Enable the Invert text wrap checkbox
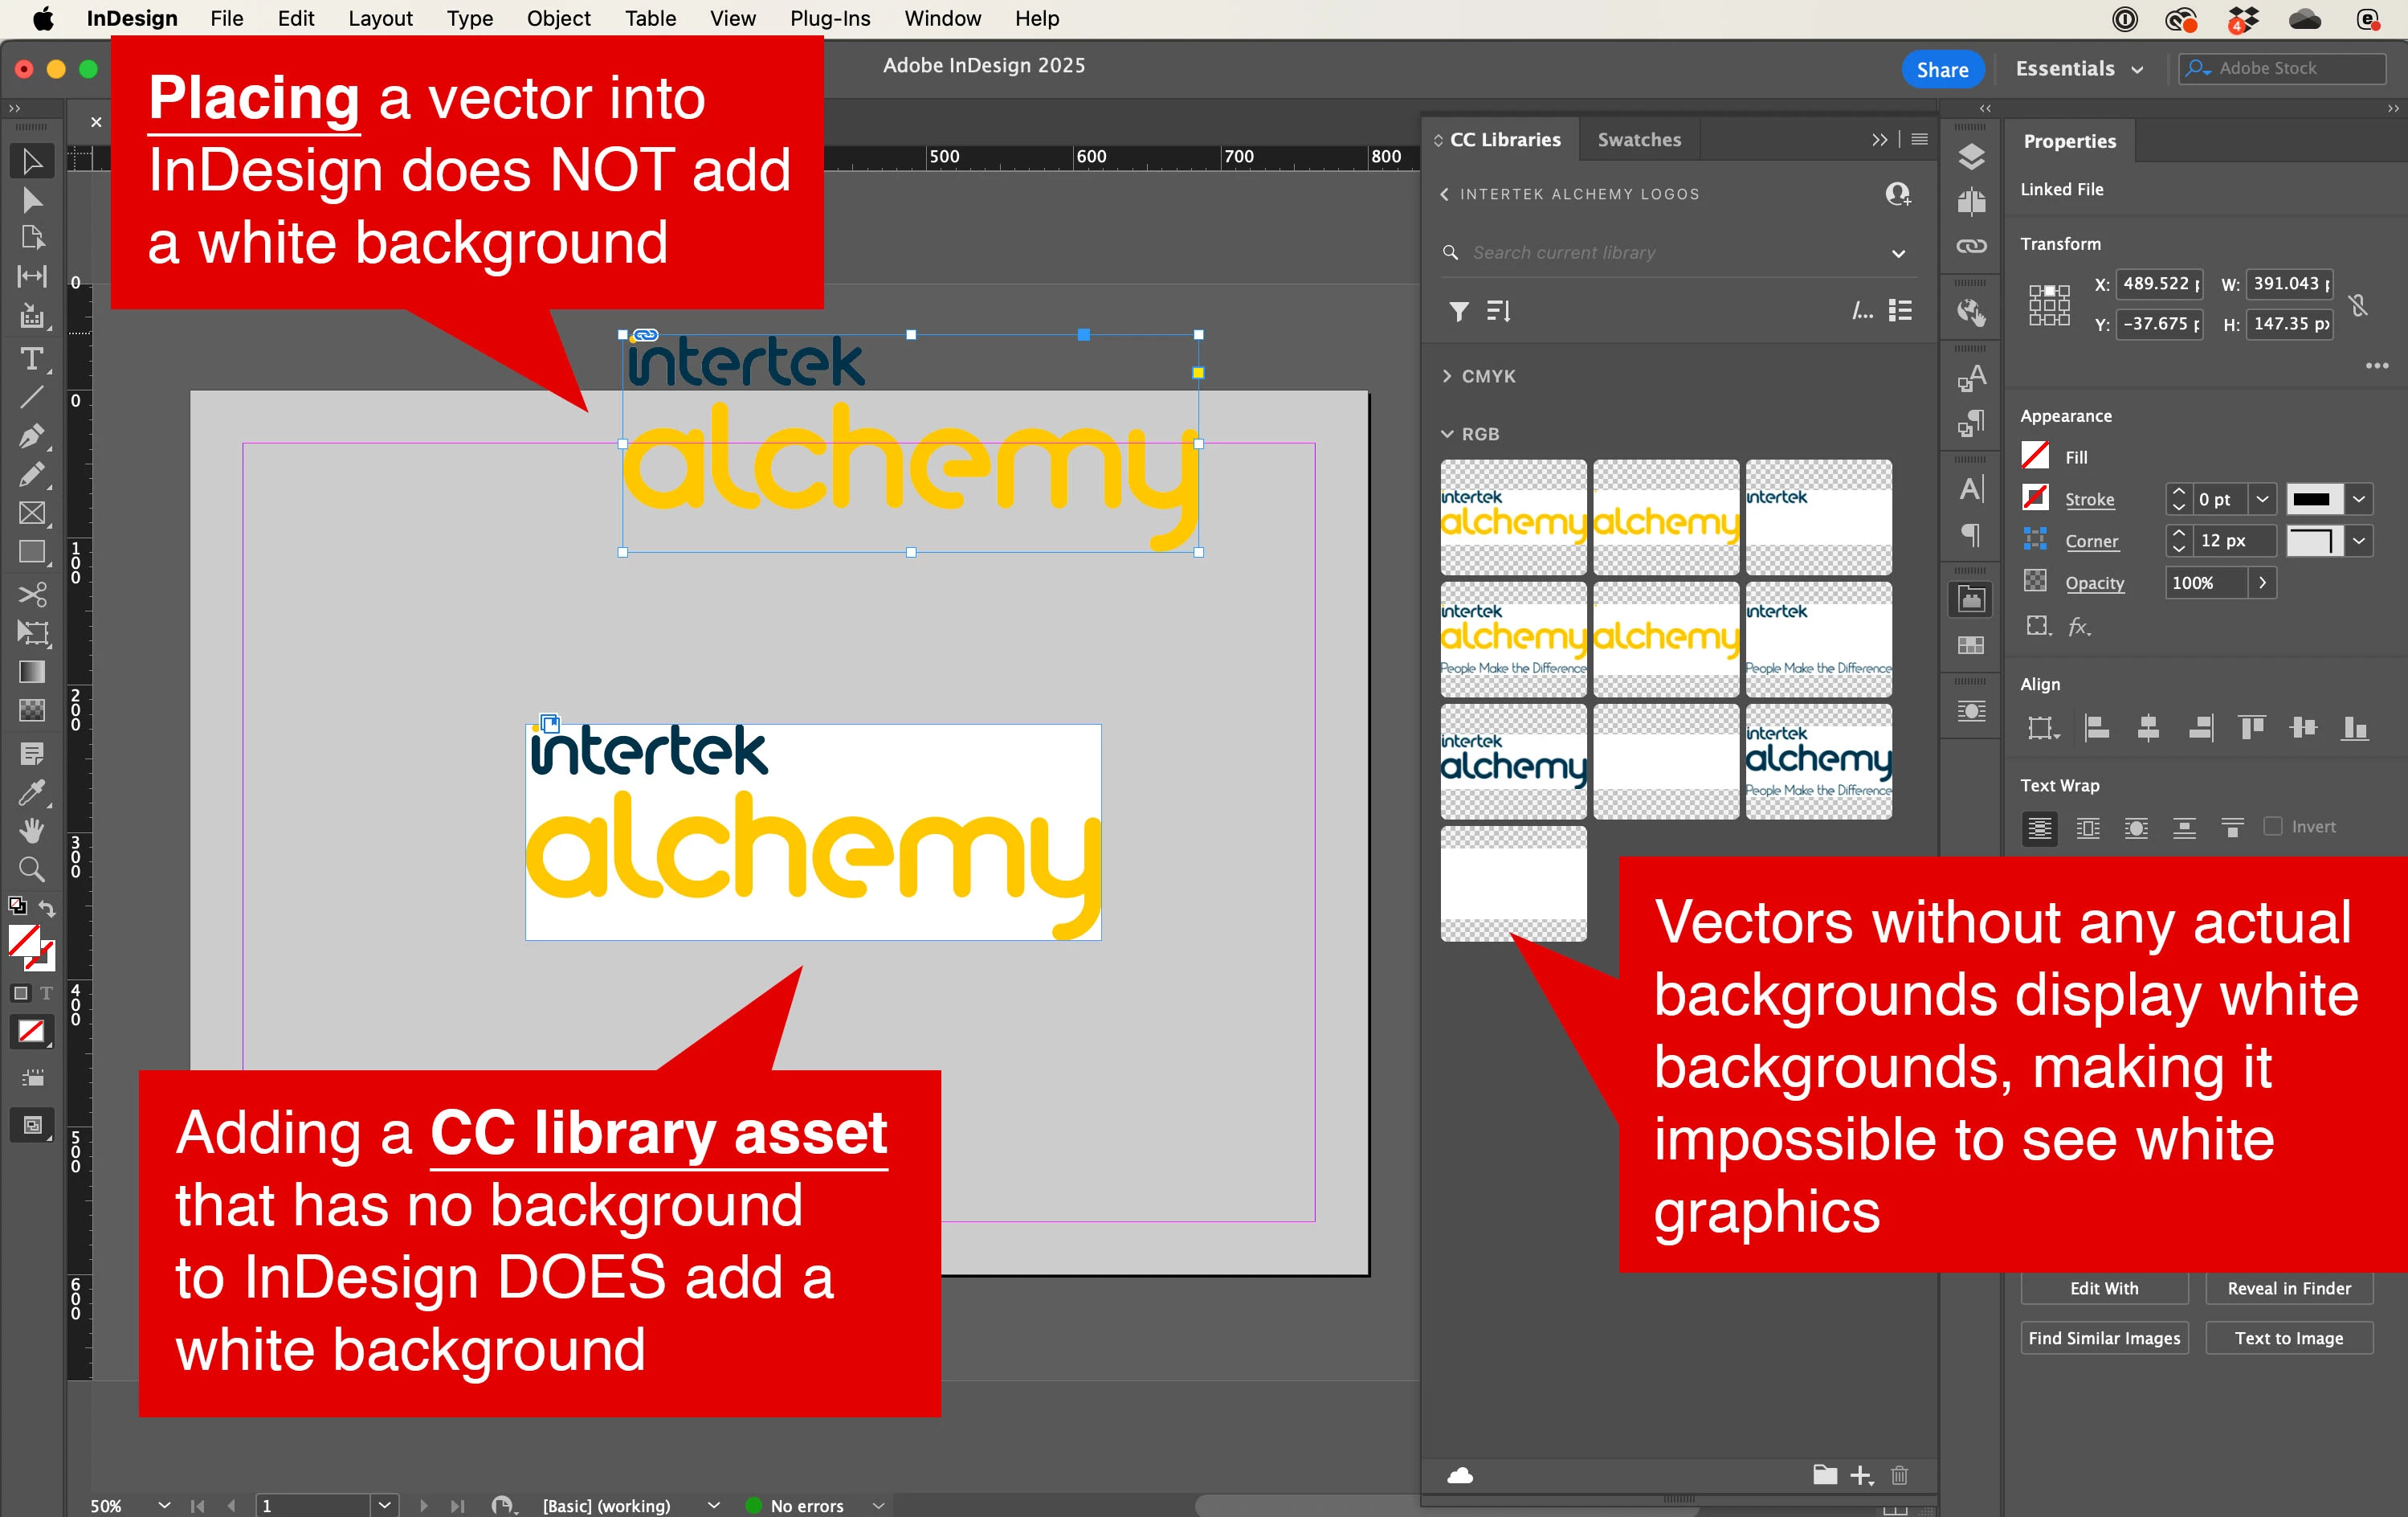The height and width of the screenshot is (1517, 2408). pos(2273,827)
